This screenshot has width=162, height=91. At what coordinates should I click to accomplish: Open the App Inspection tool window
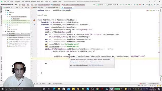pyautogui.click(x=58, y=84)
